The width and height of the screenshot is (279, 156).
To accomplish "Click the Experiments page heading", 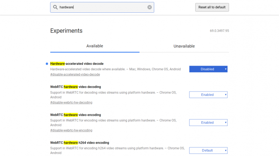I will (x=66, y=31).
